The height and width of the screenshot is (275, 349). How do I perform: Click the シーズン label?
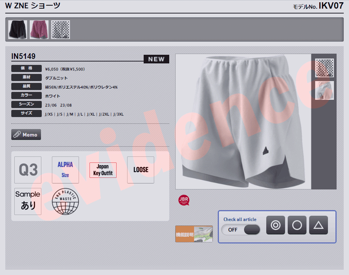[26, 104]
